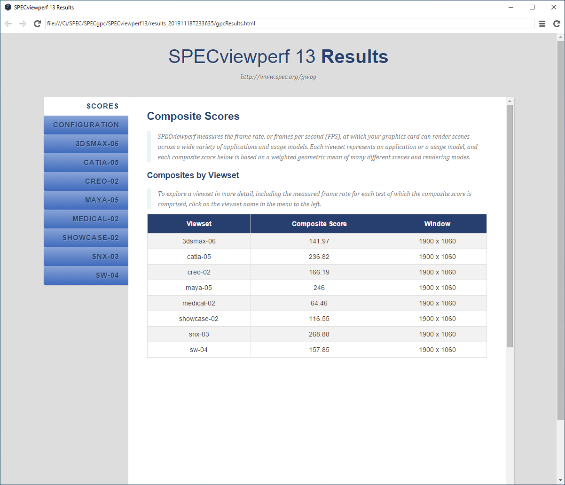Click the inner content panel scrollbar thumb
The image size is (565, 485).
point(510,226)
